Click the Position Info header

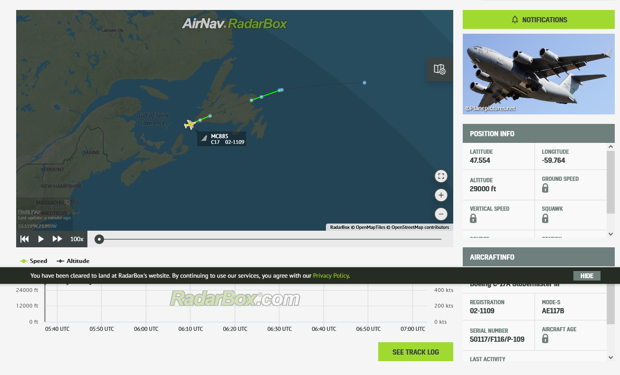coord(539,133)
